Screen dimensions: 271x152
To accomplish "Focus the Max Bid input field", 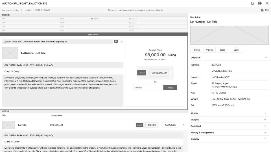I will click(148, 88).
